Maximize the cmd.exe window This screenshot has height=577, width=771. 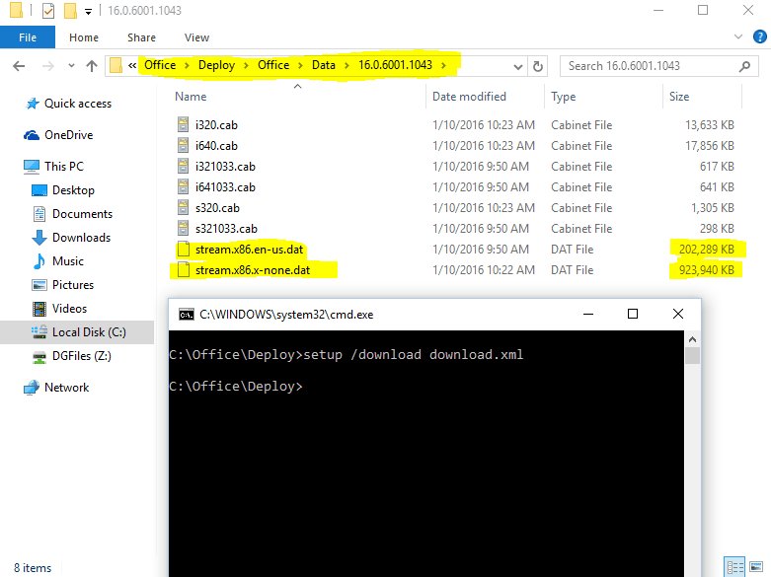point(633,314)
